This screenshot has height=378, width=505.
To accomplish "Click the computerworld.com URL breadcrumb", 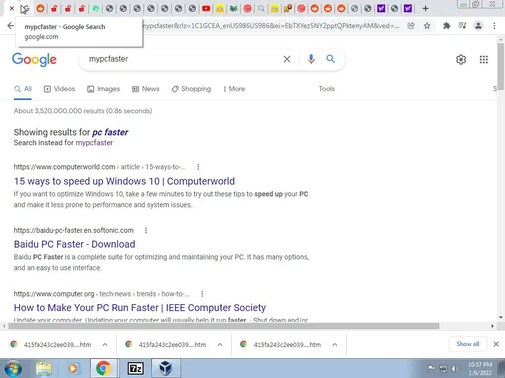I will 100,167.
